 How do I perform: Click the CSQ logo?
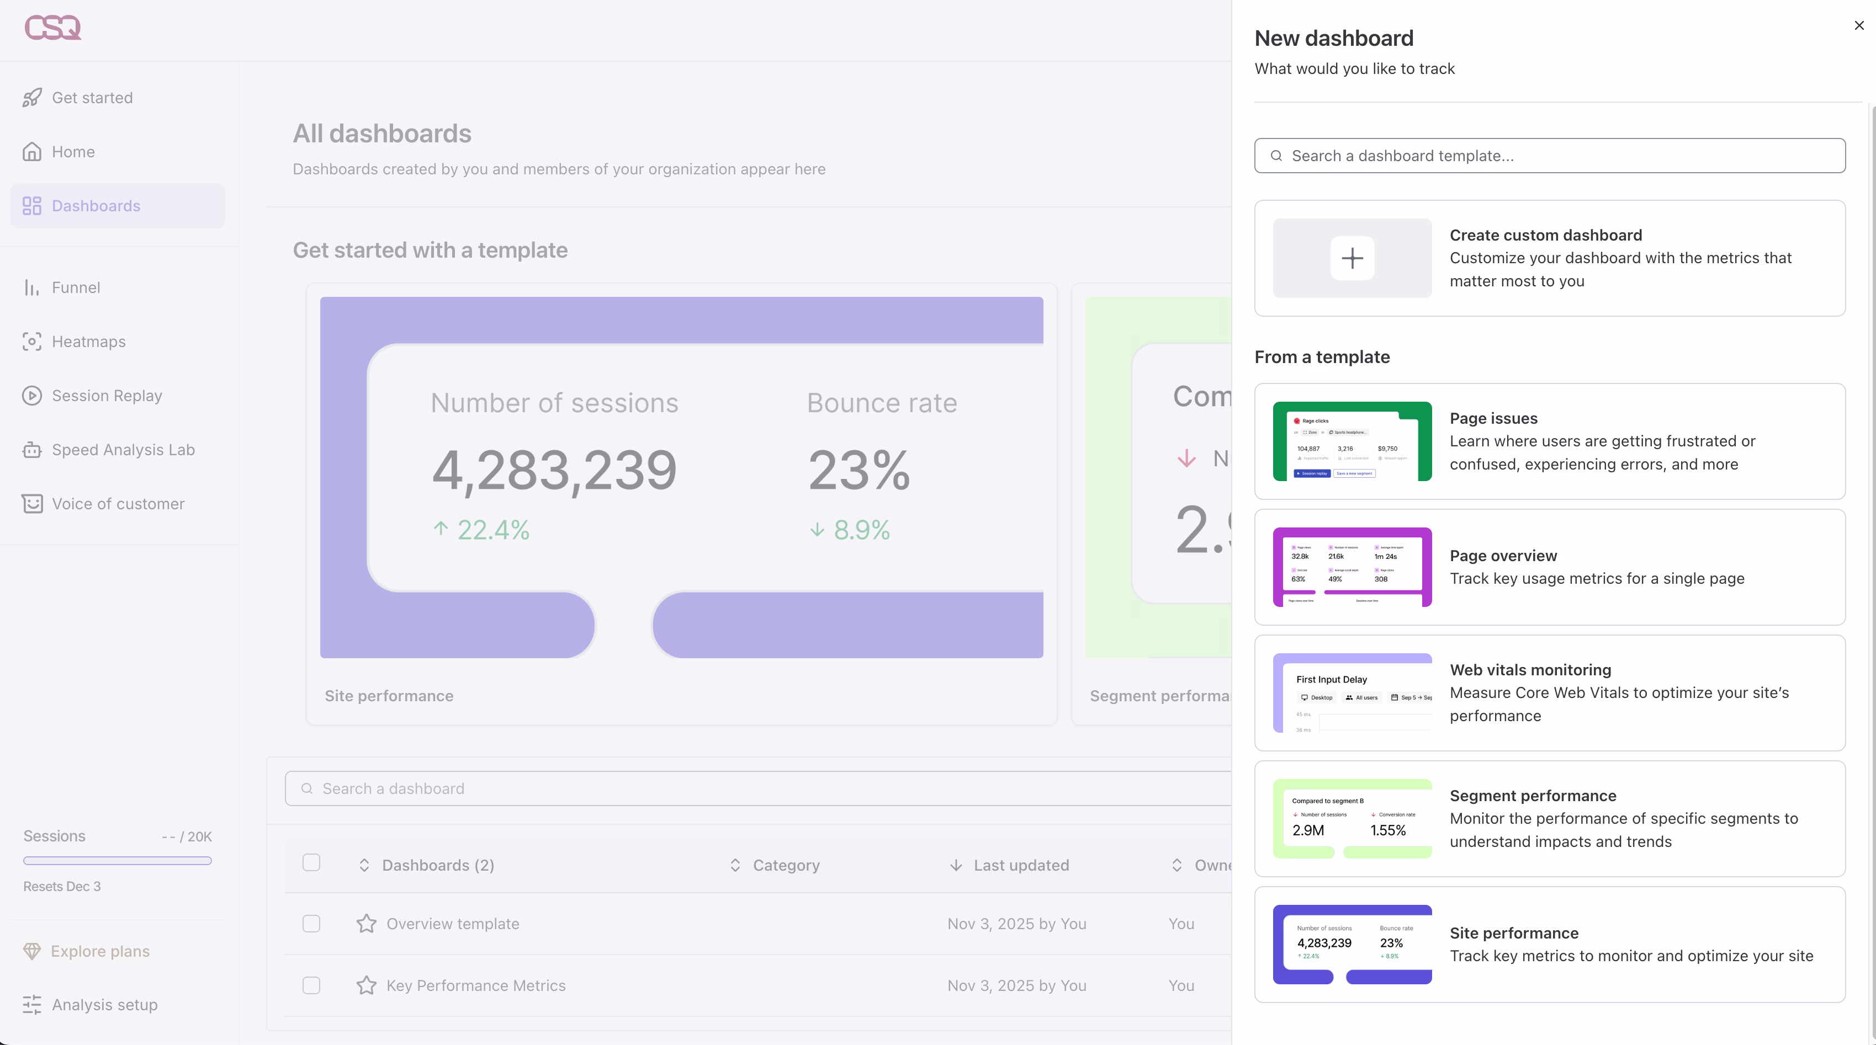pos(52,28)
